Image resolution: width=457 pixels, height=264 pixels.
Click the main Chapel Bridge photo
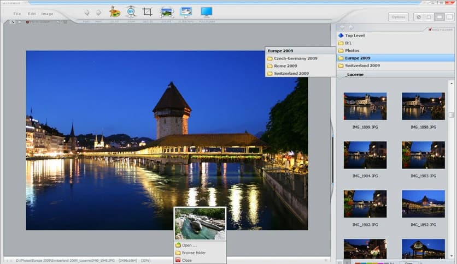[167, 140]
